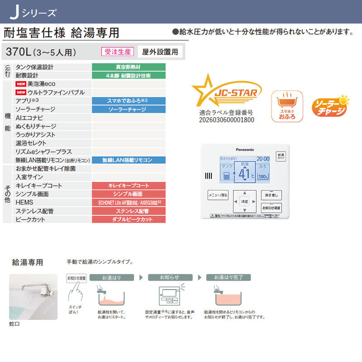Click the 決定 button on the remote

(244, 201)
